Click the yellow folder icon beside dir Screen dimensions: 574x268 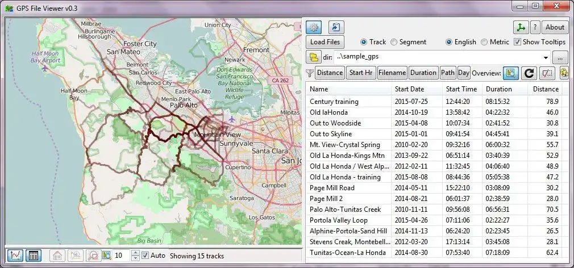coord(314,57)
